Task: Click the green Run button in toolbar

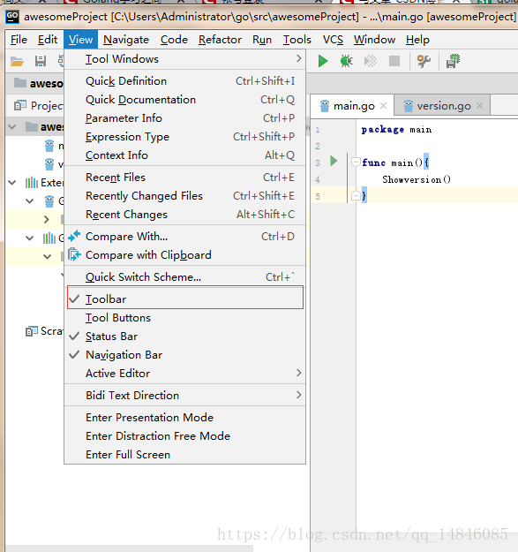Action: [323, 61]
